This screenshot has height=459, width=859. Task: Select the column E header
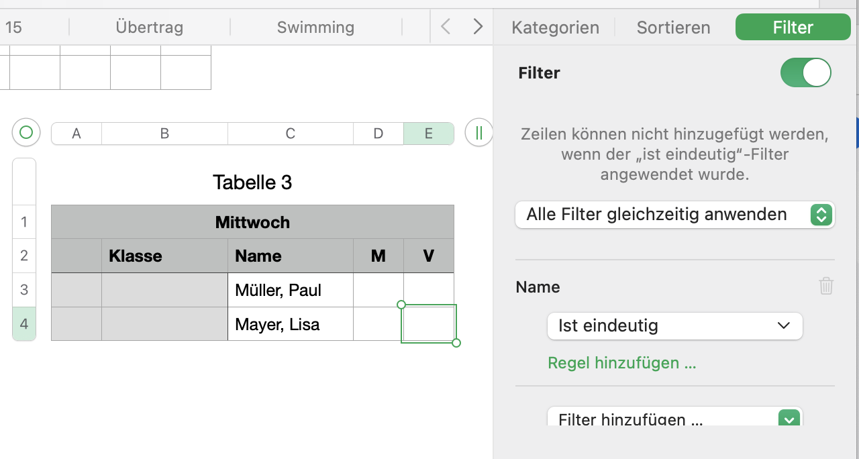[428, 134]
